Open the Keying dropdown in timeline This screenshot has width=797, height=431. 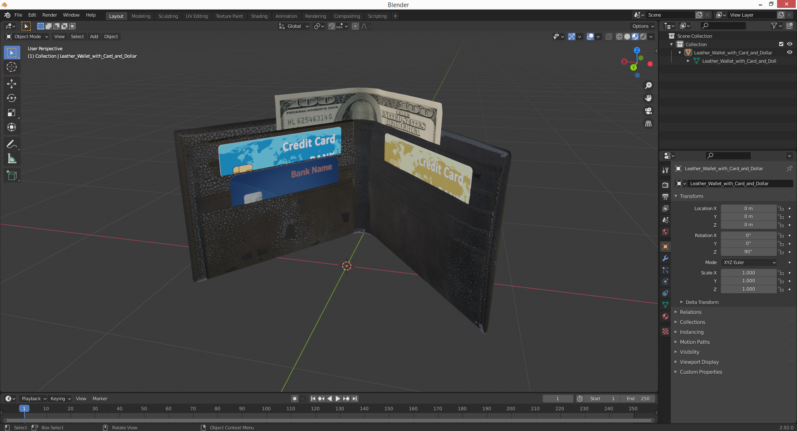tap(61, 399)
